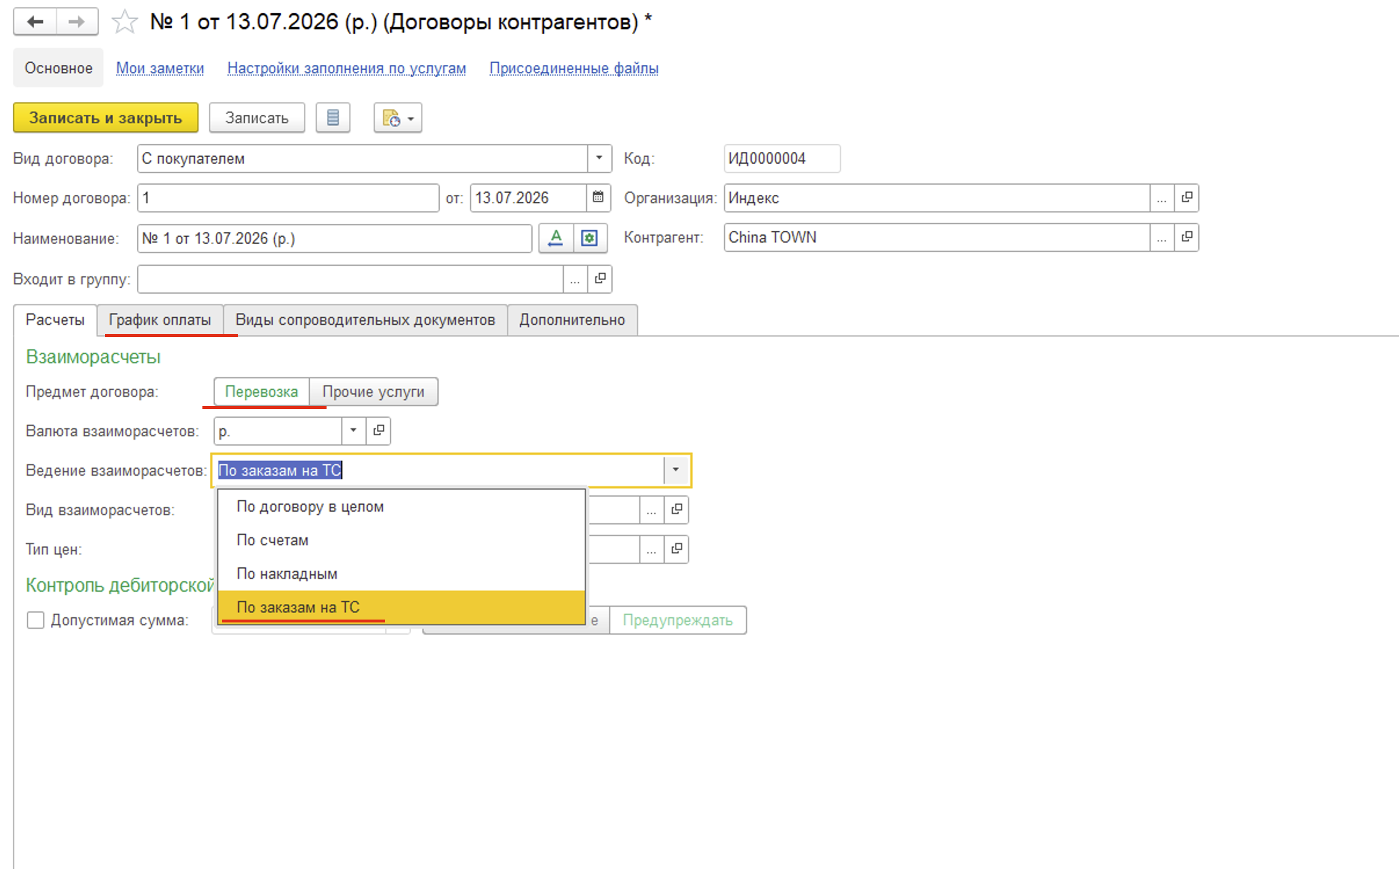Go back with the left arrow button

pos(35,22)
